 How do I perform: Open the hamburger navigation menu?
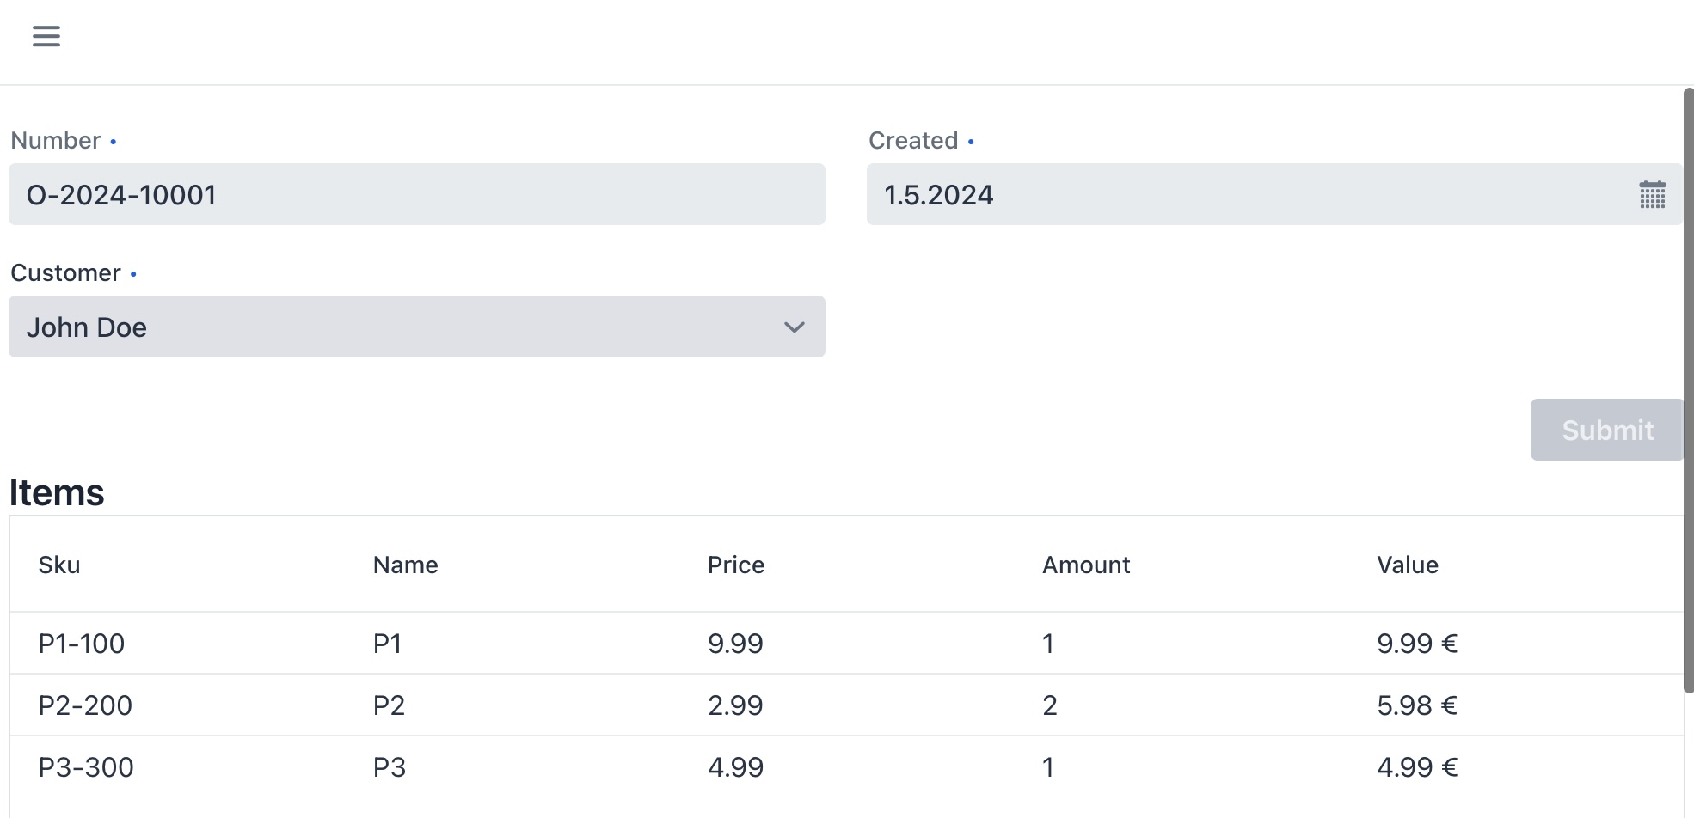click(45, 36)
